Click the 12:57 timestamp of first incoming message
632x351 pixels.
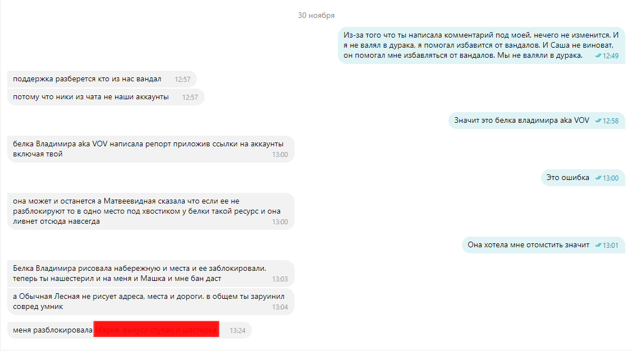point(182,79)
